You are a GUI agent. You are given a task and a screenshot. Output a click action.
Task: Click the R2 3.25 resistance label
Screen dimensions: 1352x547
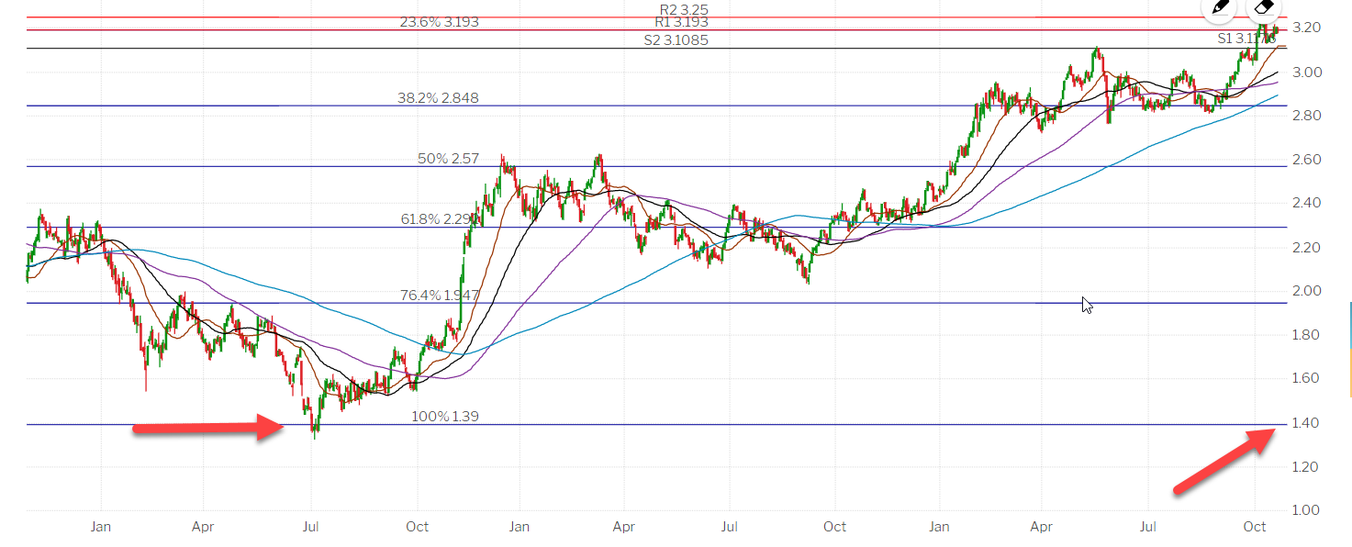click(x=677, y=9)
